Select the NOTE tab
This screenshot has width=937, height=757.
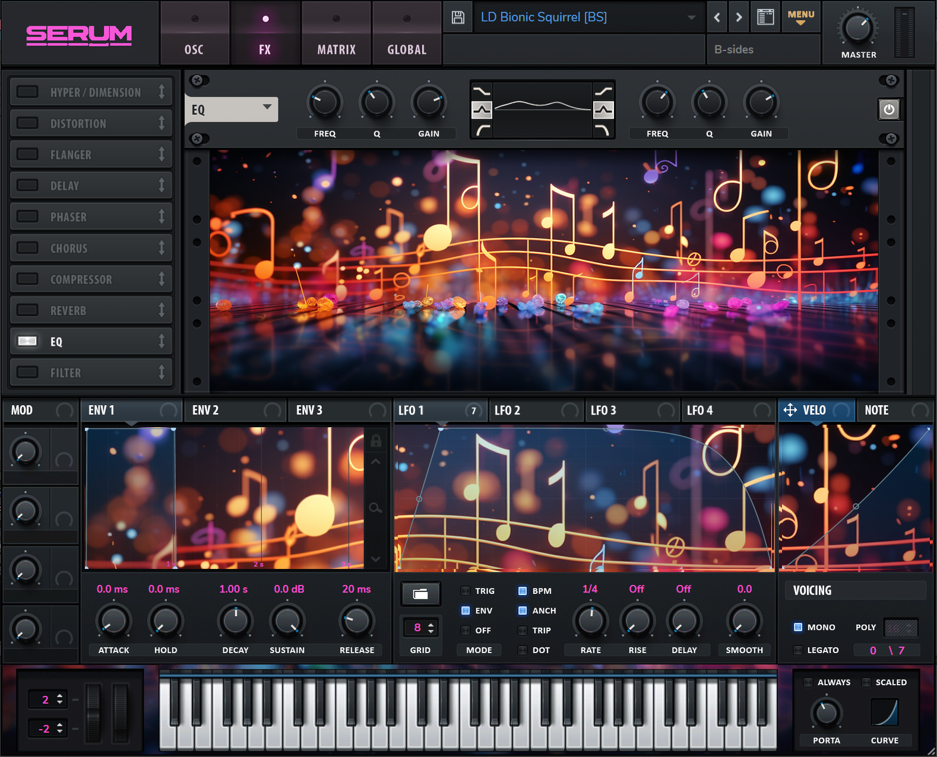[894, 411]
